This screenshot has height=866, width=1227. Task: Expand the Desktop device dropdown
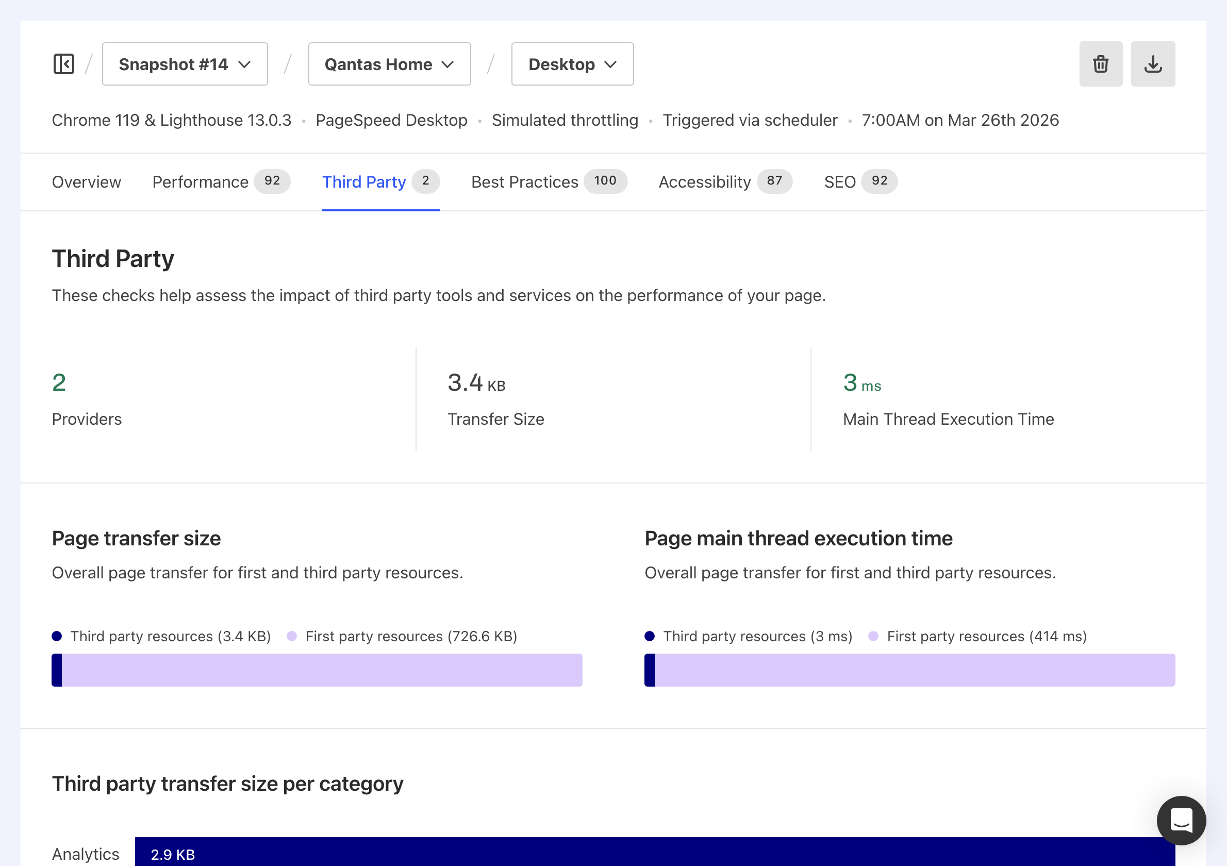coord(572,63)
